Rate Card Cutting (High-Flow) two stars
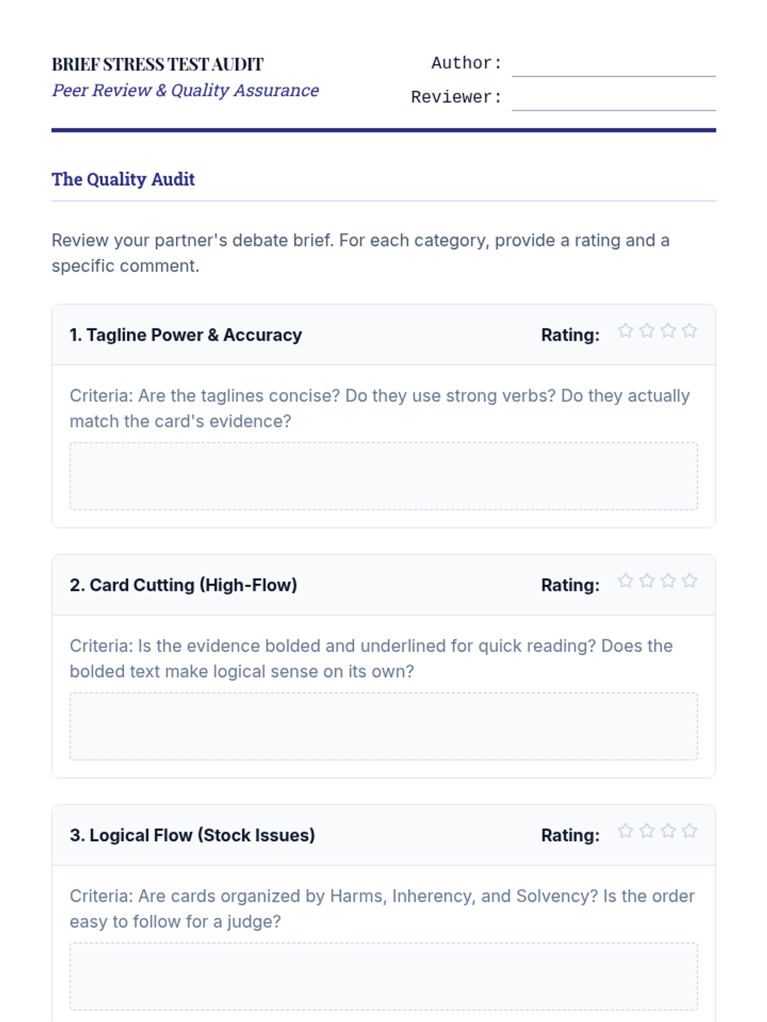 coord(647,581)
